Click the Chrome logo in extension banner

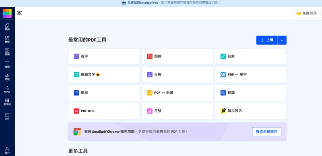click(x=77, y=131)
